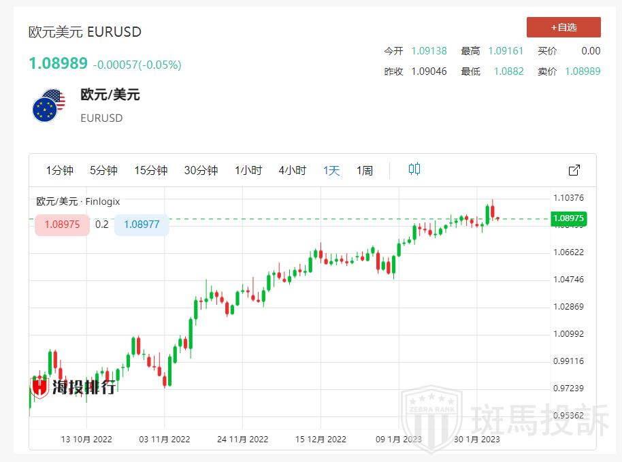Click the 欧元美元 EURUSD page title
Viewport: 622px width, 462px height.
click(84, 32)
